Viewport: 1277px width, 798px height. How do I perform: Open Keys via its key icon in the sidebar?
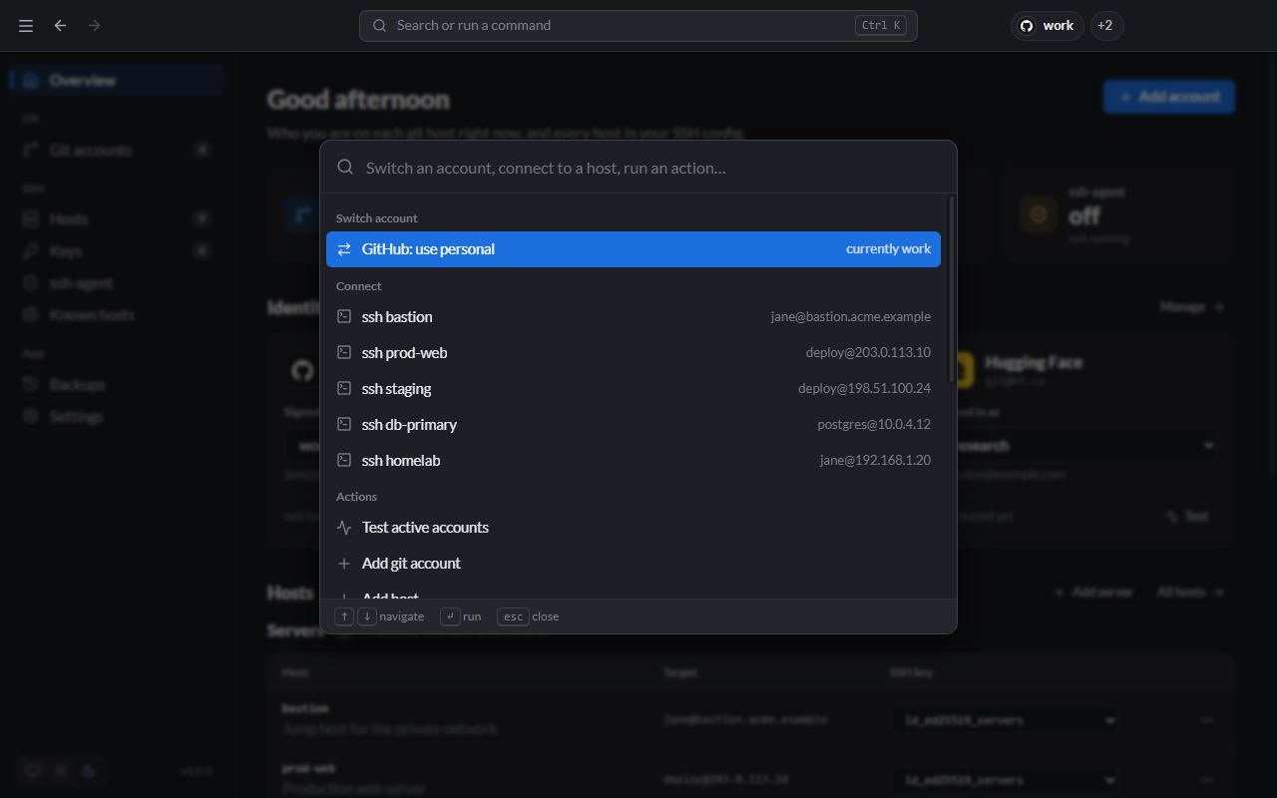30,250
